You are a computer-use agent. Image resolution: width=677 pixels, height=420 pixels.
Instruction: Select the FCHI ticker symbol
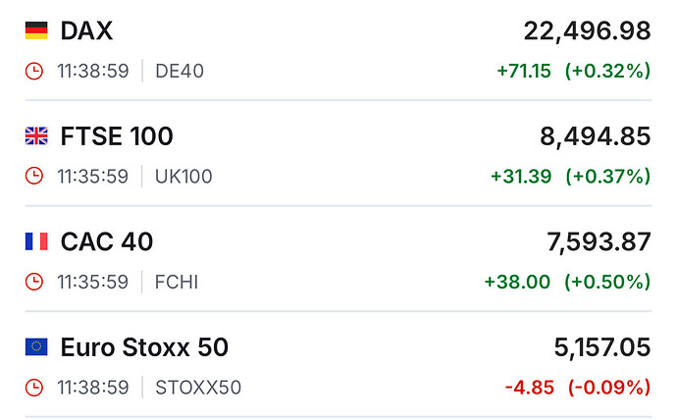[x=178, y=282]
